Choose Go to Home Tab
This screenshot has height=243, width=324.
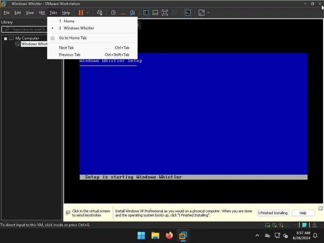click(x=92, y=38)
